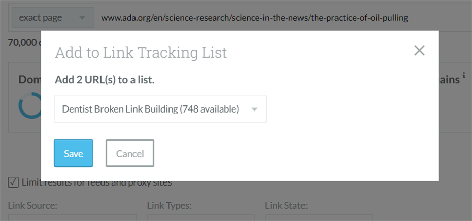Close the Add to Link Tracking List dialog

pyautogui.click(x=419, y=51)
